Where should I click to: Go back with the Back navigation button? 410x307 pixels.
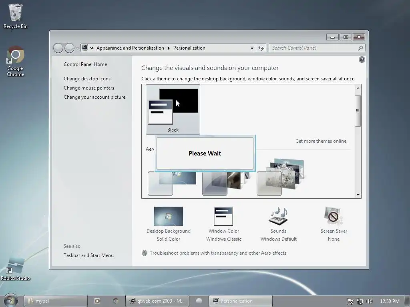(x=58, y=48)
